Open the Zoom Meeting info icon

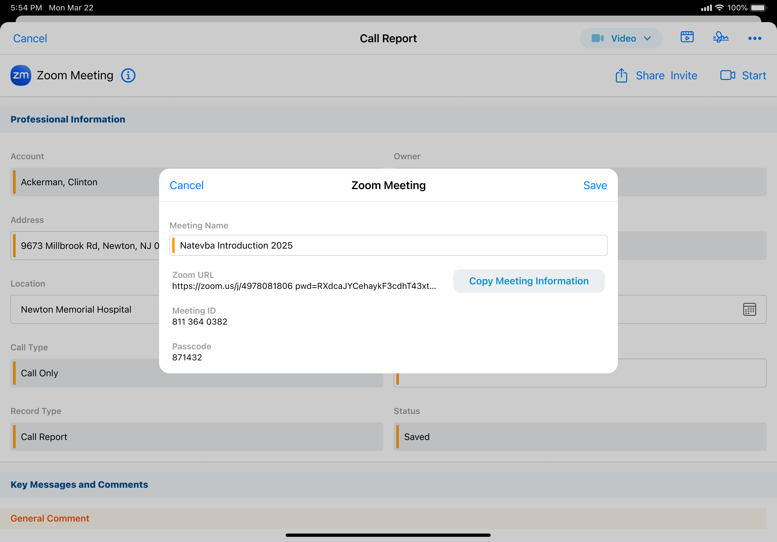click(x=128, y=75)
